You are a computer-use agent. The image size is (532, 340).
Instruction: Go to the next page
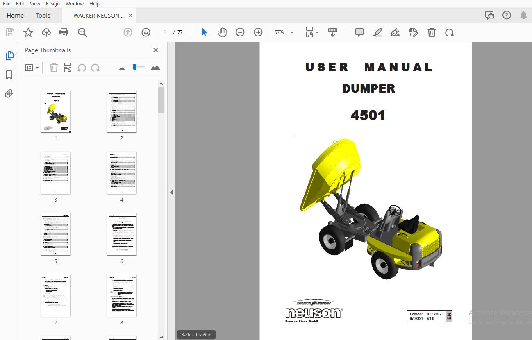coord(146,32)
